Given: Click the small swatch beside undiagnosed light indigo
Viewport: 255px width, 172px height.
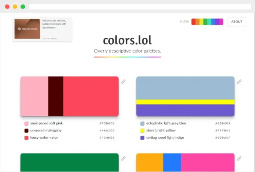Looking at the screenshot, I should 142,138.
